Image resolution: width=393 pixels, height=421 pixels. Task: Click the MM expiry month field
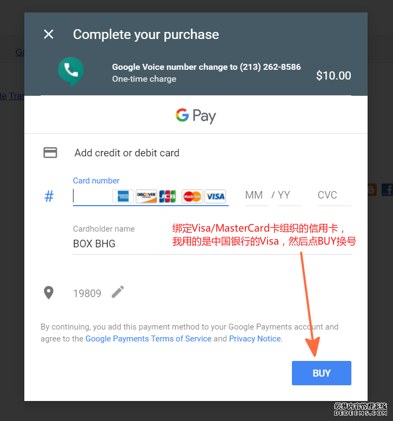(256, 195)
